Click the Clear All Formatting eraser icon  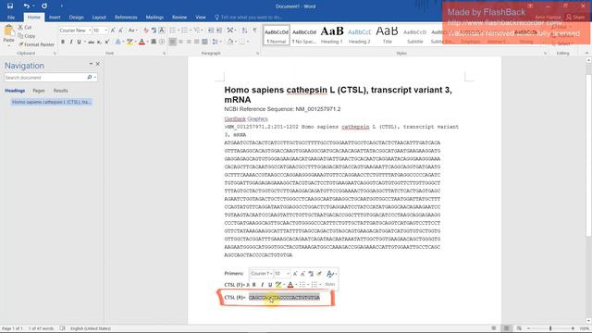[x=146, y=31]
